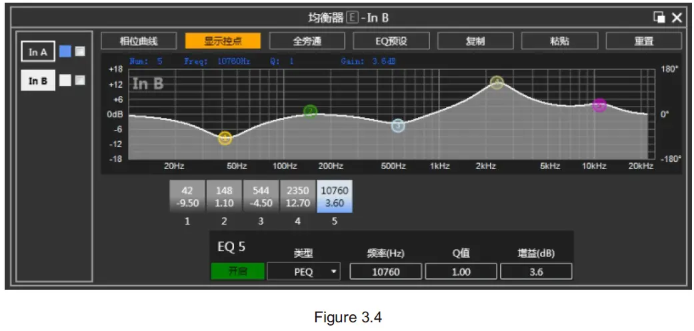This screenshot has height=331, width=694.
Task: Toggle the 显示控点 show control points button
Action: (x=223, y=41)
